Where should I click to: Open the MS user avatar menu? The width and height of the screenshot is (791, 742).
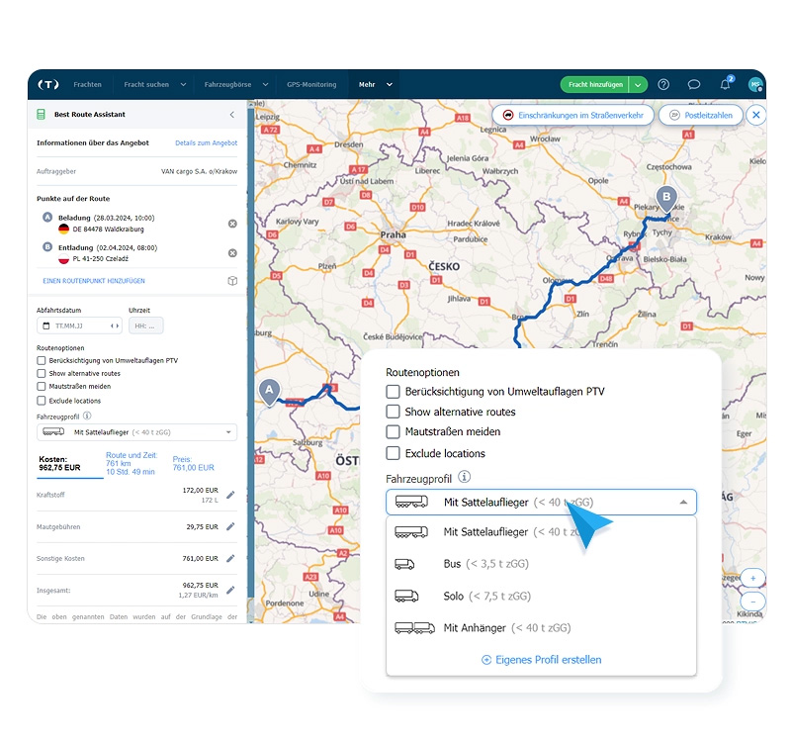755,84
